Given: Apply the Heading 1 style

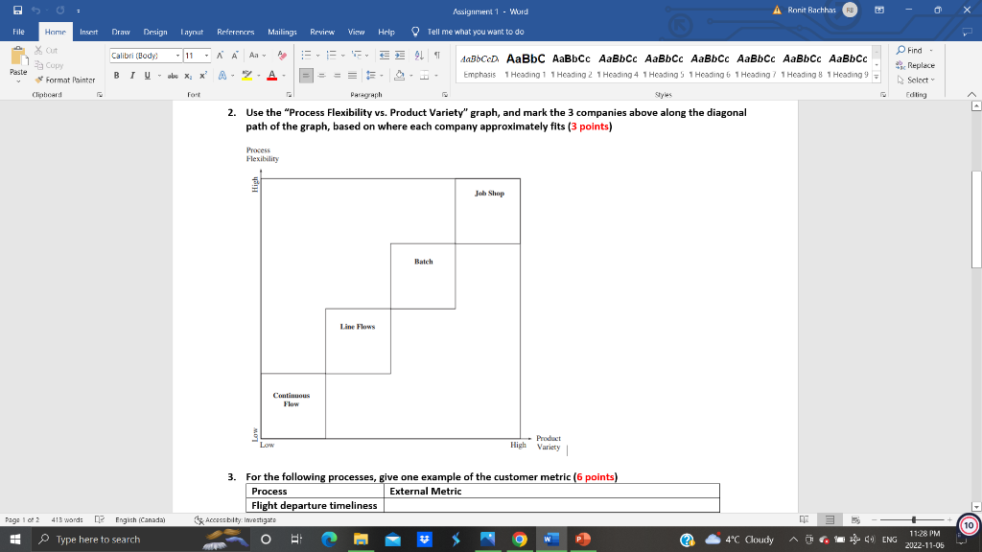Looking at the screenshot, I should click(x=526, y=65).
